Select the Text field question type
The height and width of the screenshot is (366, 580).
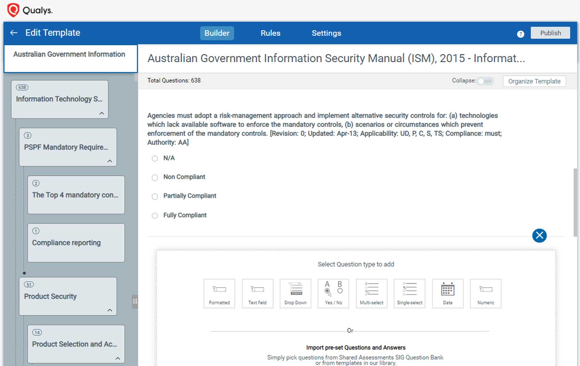point(257,293)
